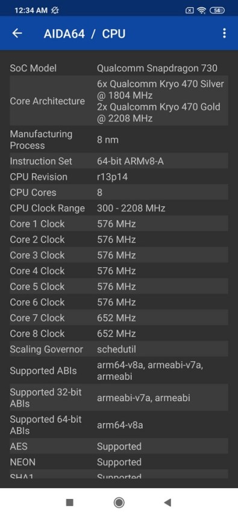Image resolution: width=238 pixels, height=517 pixels.
Task: Tap the back arrow in AIDA64 header
Action: click(17, 33)
